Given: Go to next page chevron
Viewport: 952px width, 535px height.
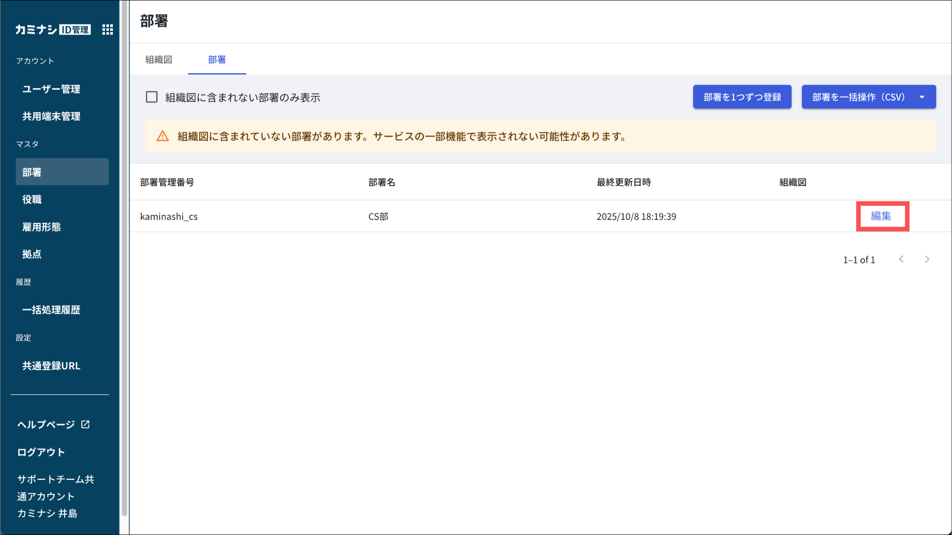Looking at the screenshot, I should coord(927,259).
